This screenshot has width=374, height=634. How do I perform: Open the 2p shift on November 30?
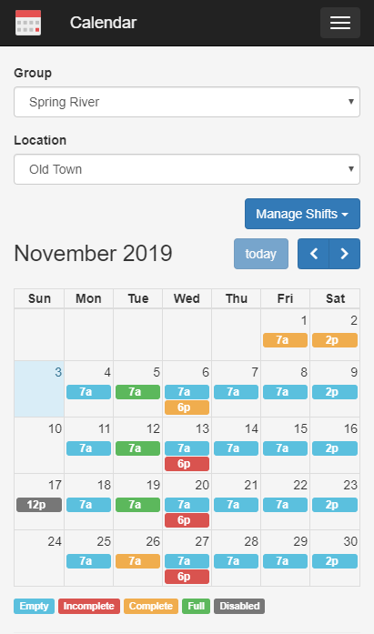tap(335, 561)
